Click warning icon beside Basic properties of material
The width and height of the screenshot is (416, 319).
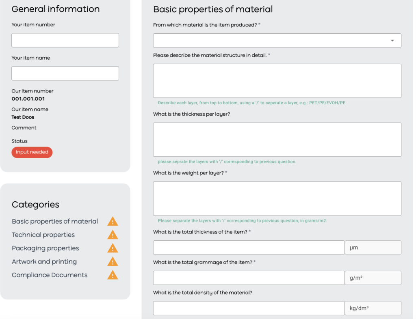pos(113,221)
